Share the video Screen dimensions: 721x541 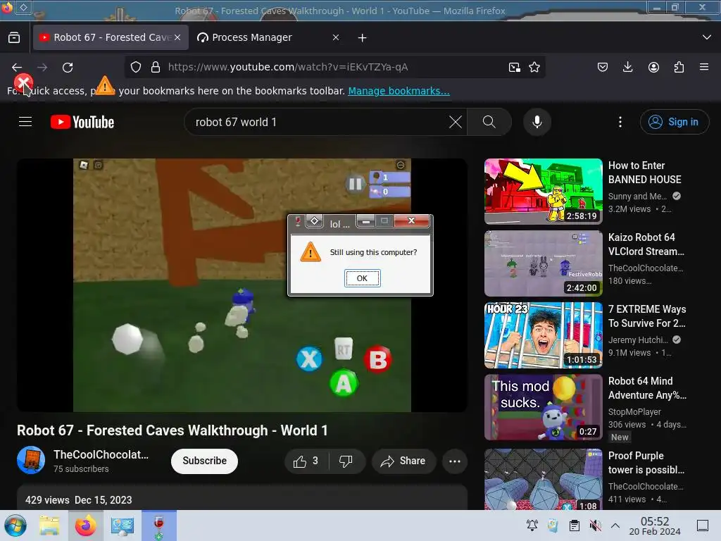coord(403,461)
